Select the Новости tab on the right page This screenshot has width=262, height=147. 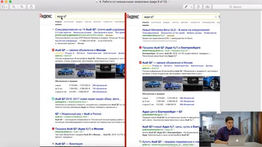tap(195, 22)
